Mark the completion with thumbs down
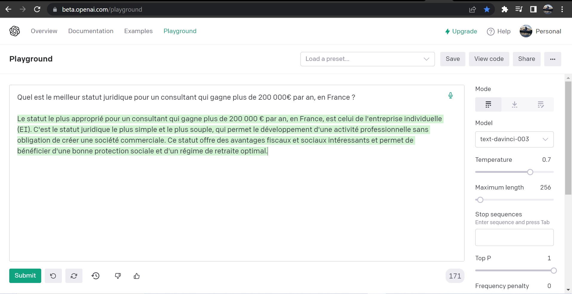 [x=118, y=276]
